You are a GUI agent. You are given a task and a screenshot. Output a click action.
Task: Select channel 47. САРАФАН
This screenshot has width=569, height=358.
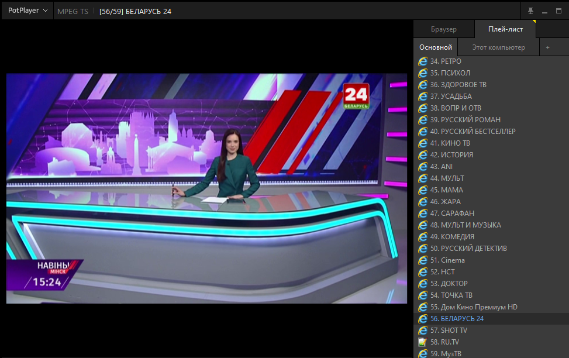click(x=491, y=213)
